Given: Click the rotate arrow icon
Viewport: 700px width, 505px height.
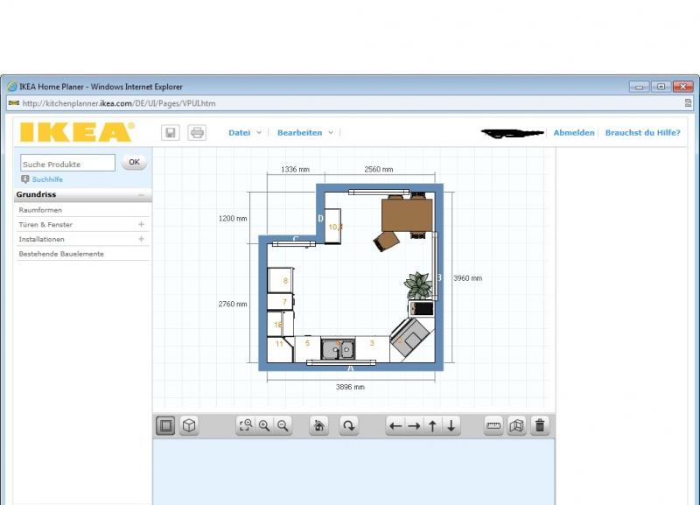Looking at the screenshot, I should click(348, 426).
